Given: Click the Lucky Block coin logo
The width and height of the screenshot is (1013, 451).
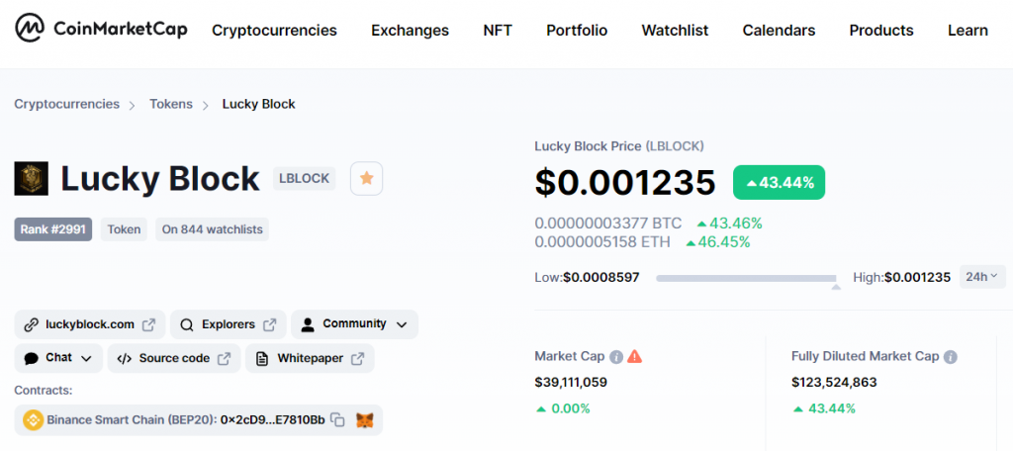Looking at the screenshot, I should [x=31, y=178].
